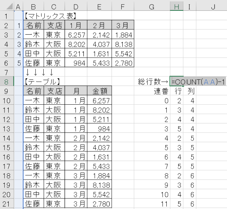Click the value 6,257 in row 3
Image resolution: width=227 pixels, height=209 pixels.
click(76, 35)
